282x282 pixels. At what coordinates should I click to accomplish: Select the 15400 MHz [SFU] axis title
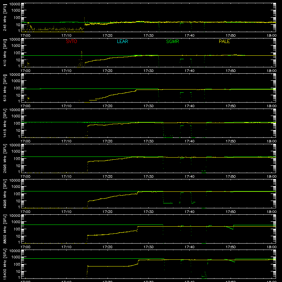click(5, 264)
